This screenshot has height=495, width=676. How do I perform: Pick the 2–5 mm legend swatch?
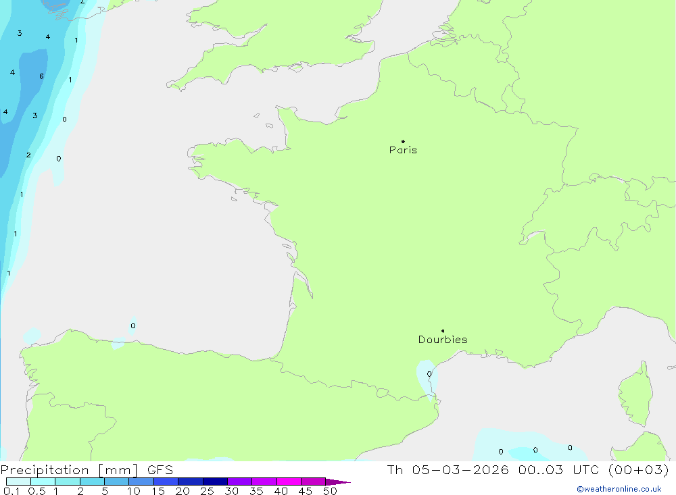[x=92, y=481]
